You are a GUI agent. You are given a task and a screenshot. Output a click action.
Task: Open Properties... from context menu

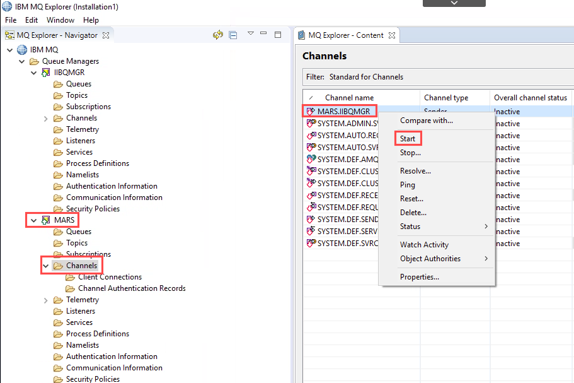(x=420, y=277)
